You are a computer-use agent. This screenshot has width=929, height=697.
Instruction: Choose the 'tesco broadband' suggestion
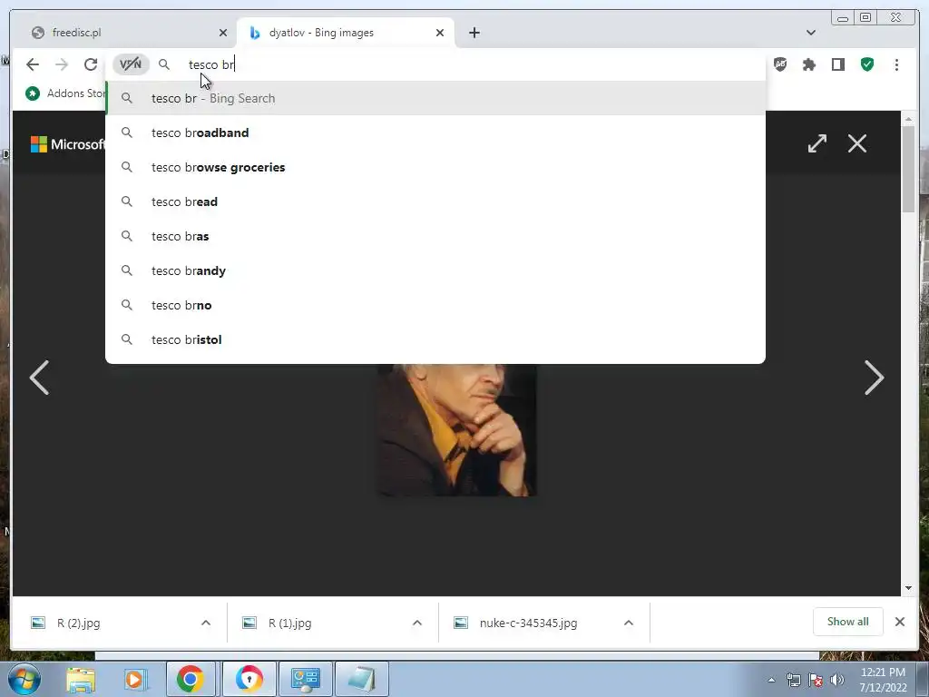(x=435, y=133)
